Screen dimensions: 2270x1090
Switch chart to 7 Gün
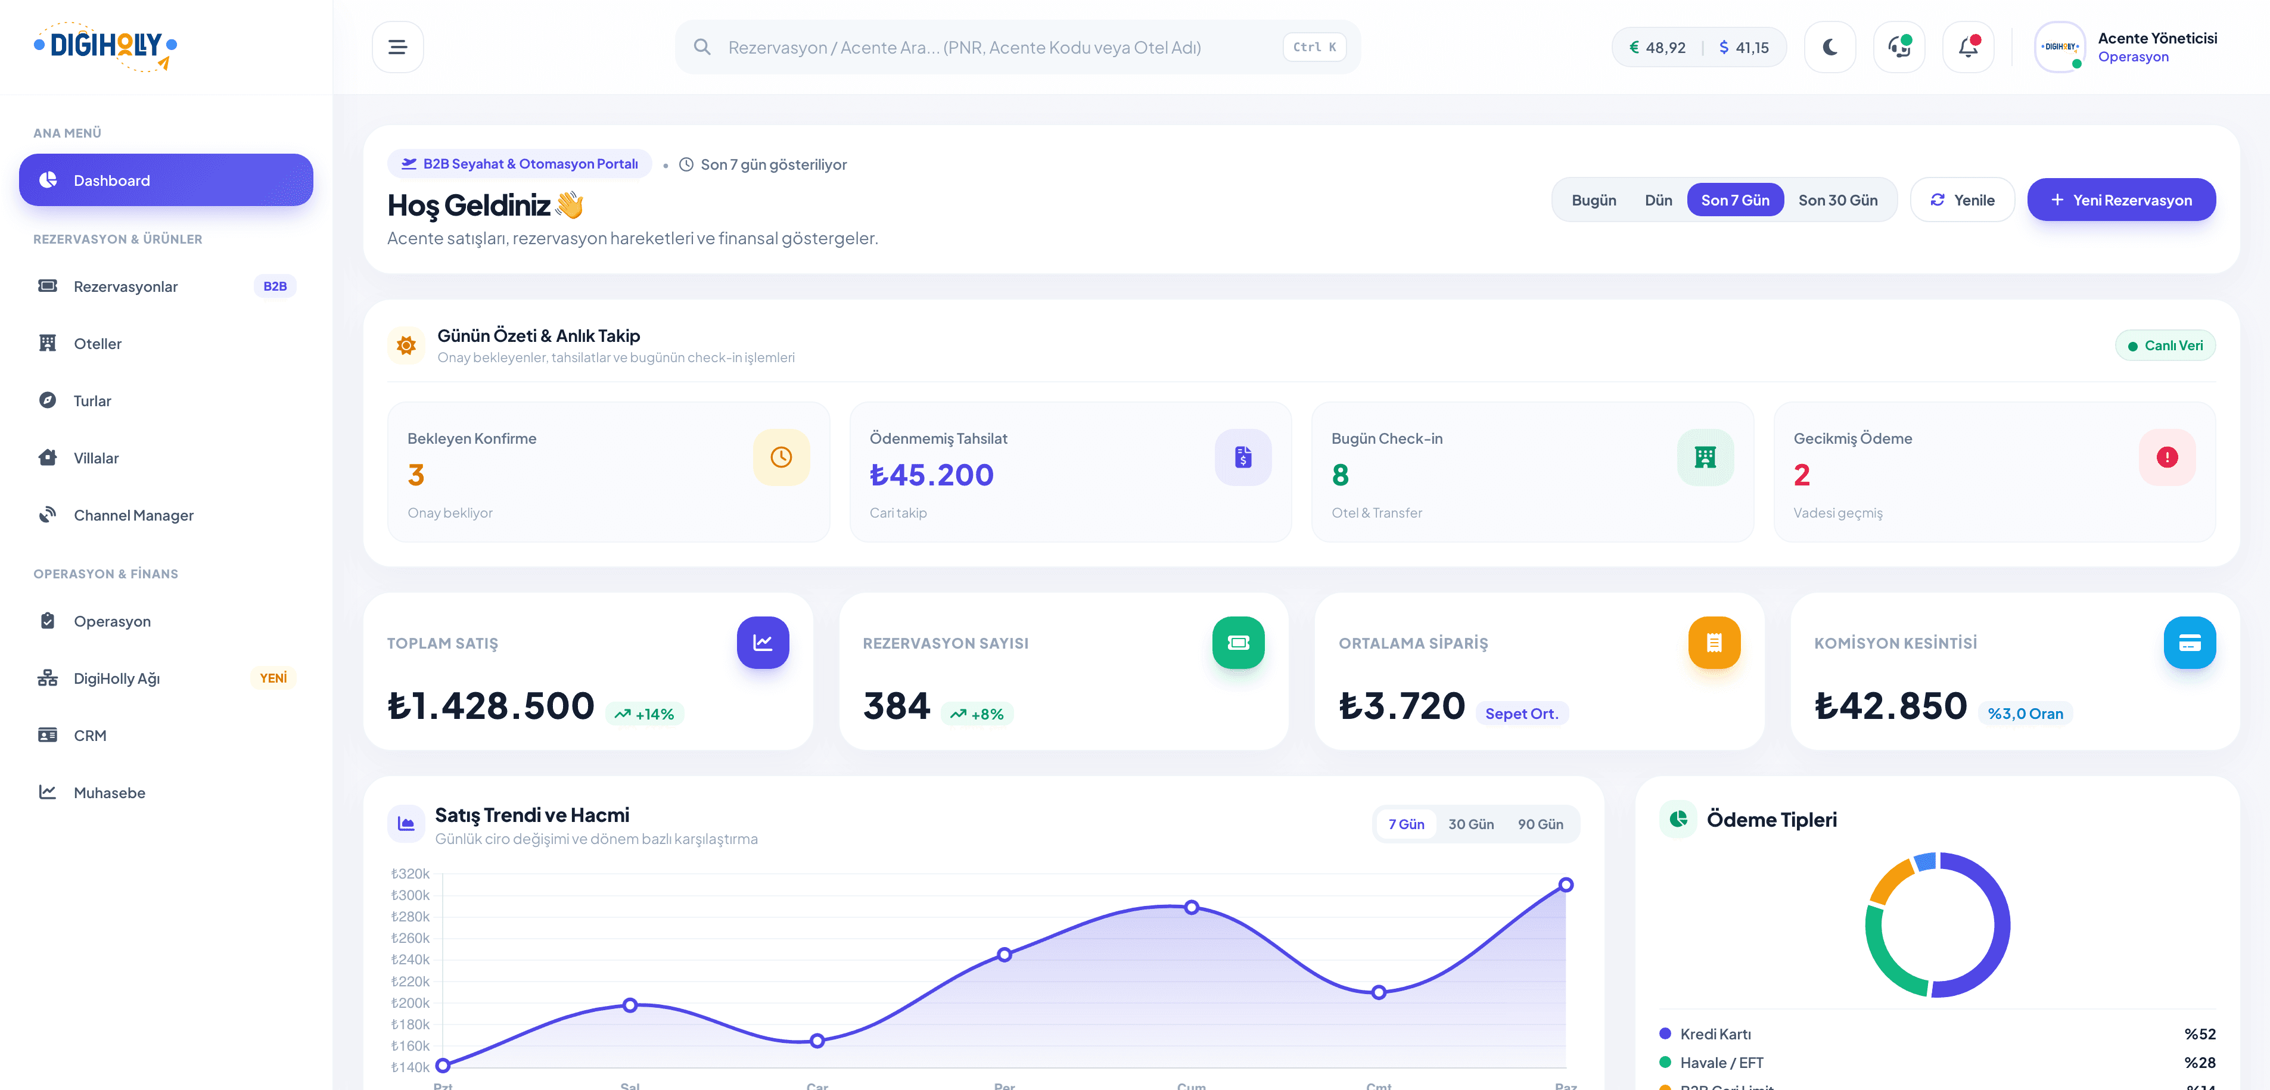(x=1407, y=824)
